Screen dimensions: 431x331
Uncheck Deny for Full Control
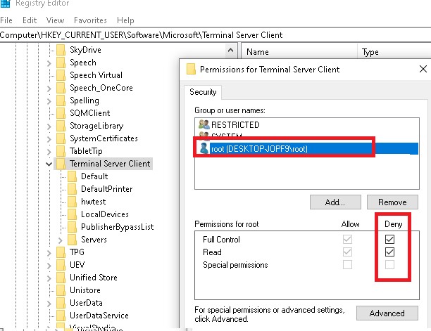tap(389, 239)
